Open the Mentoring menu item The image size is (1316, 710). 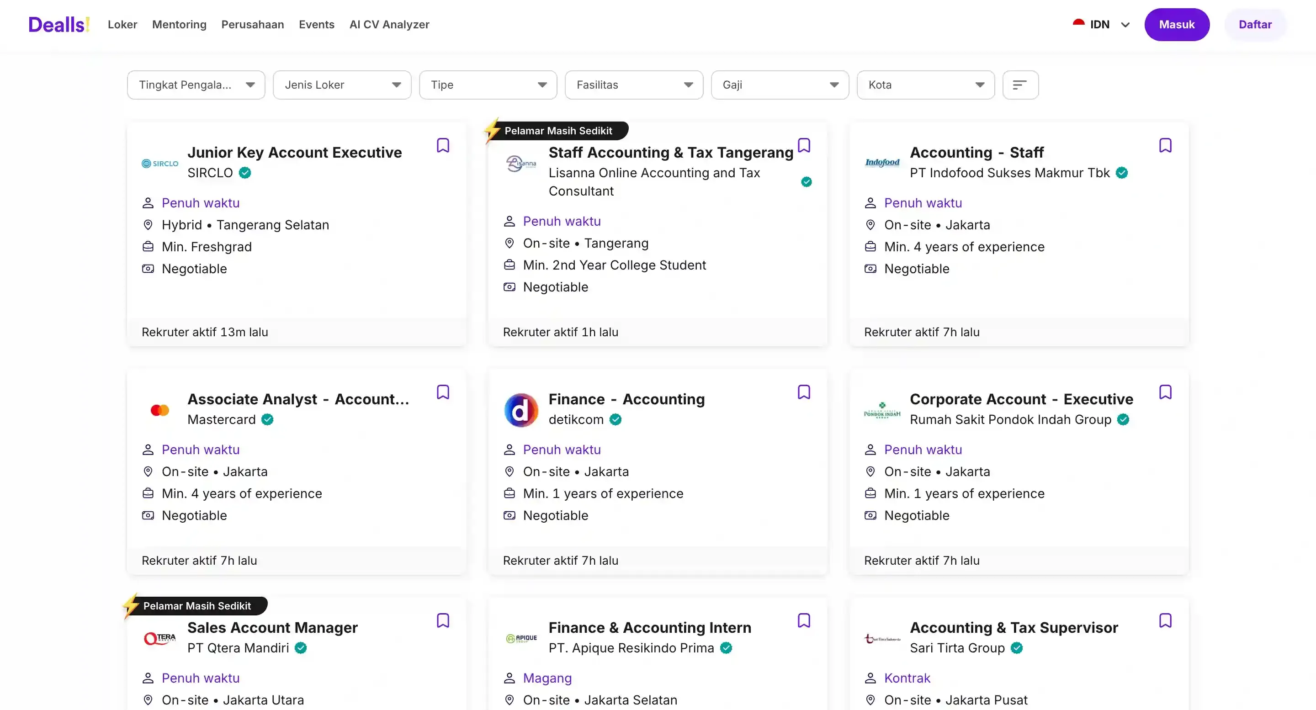(179, 25)
